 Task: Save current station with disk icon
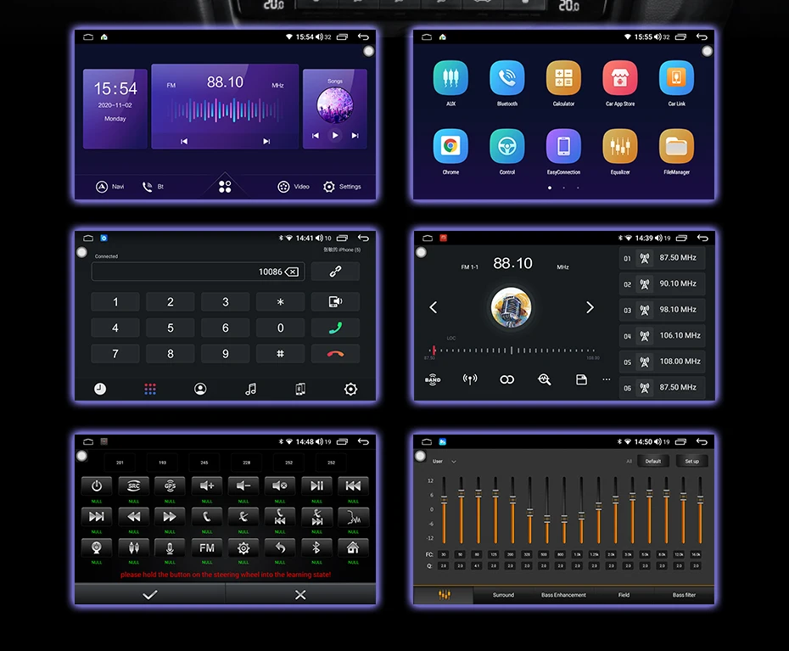tap(581, 379)
